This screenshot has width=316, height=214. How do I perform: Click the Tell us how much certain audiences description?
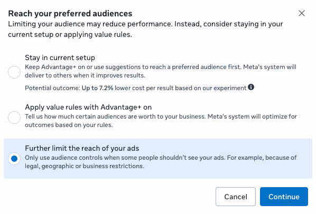point(161,121)
